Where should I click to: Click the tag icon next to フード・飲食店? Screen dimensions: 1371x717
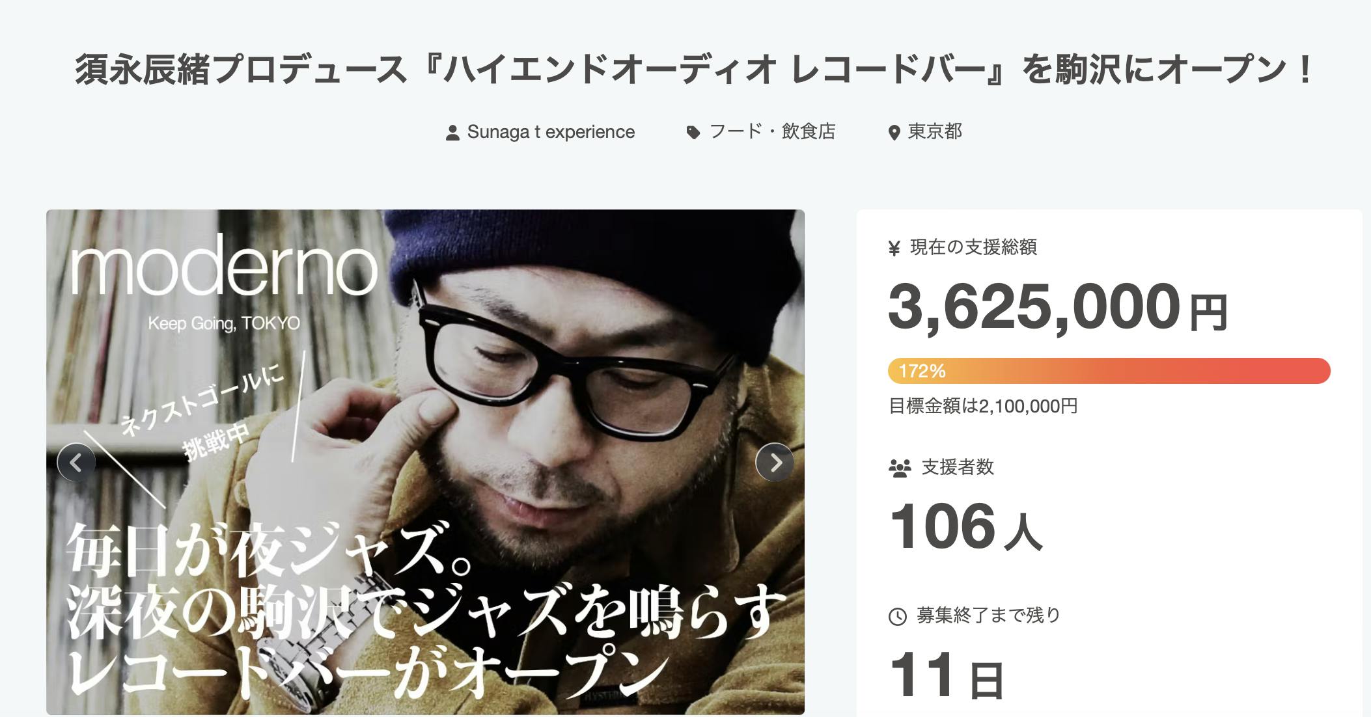[693, 133]
